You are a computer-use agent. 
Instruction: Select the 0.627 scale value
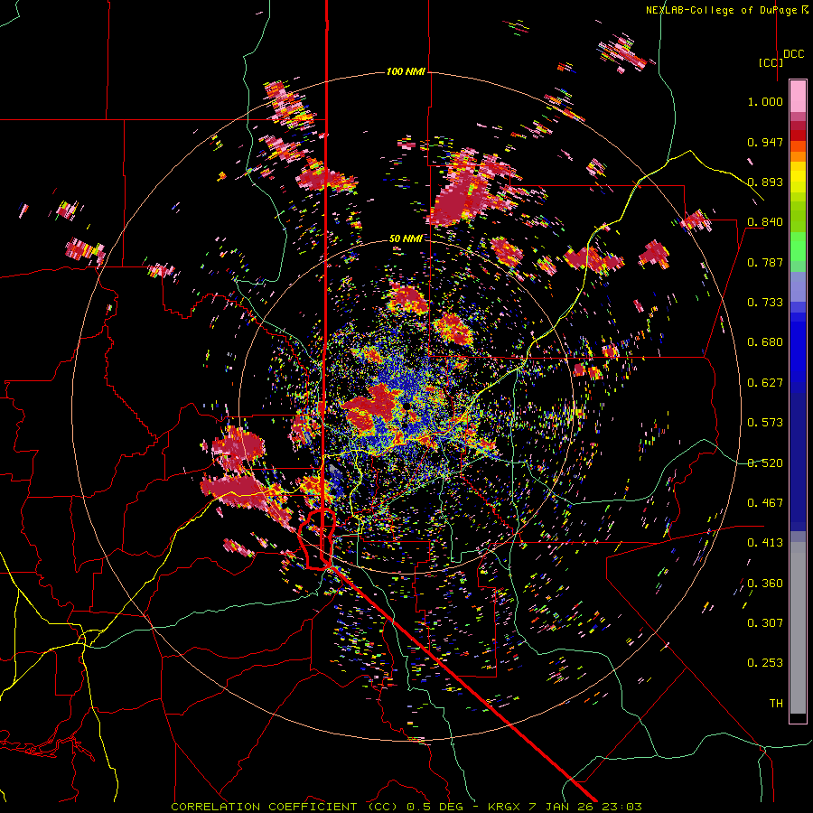tap(765, 383)
